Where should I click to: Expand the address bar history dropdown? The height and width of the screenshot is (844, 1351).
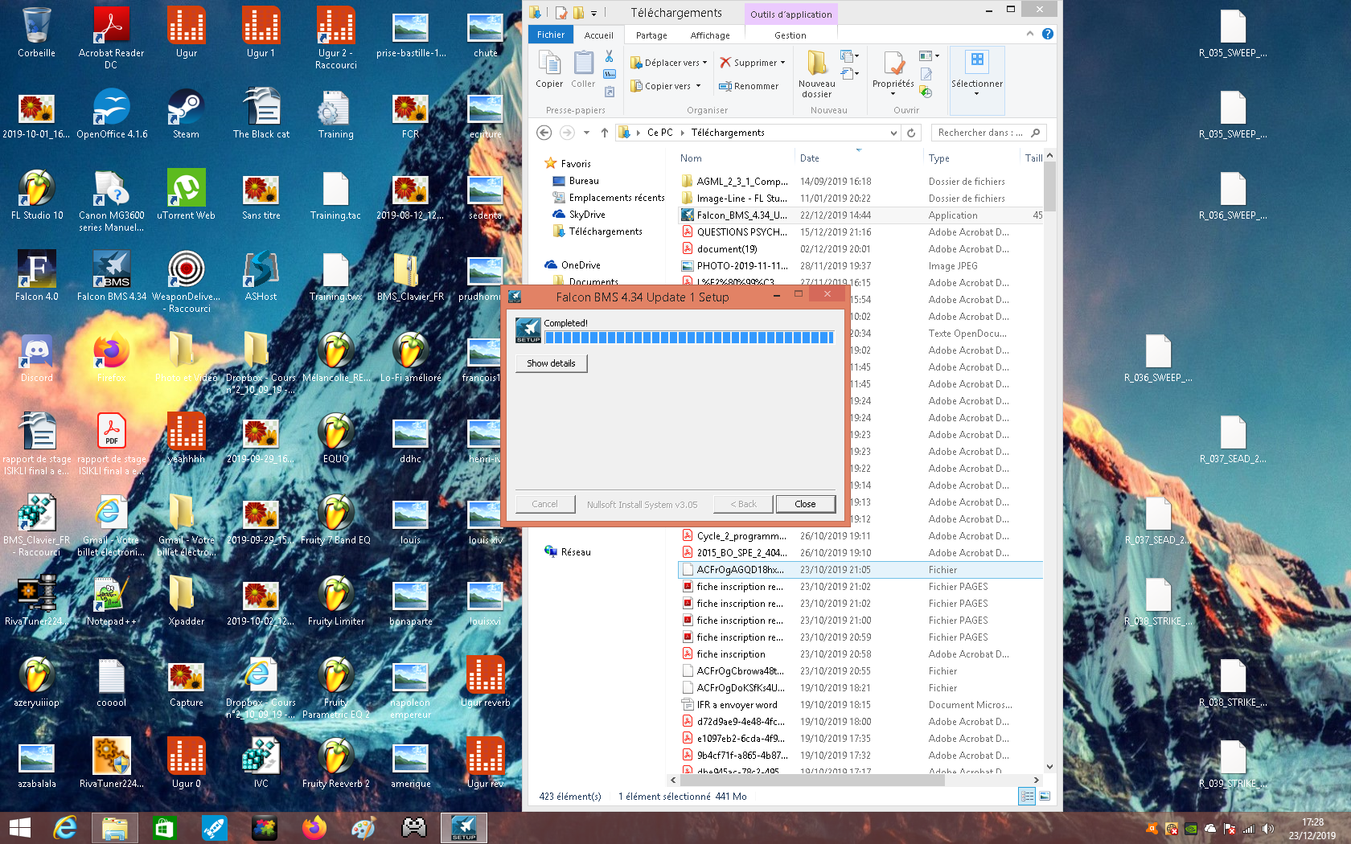coord(893,133)
